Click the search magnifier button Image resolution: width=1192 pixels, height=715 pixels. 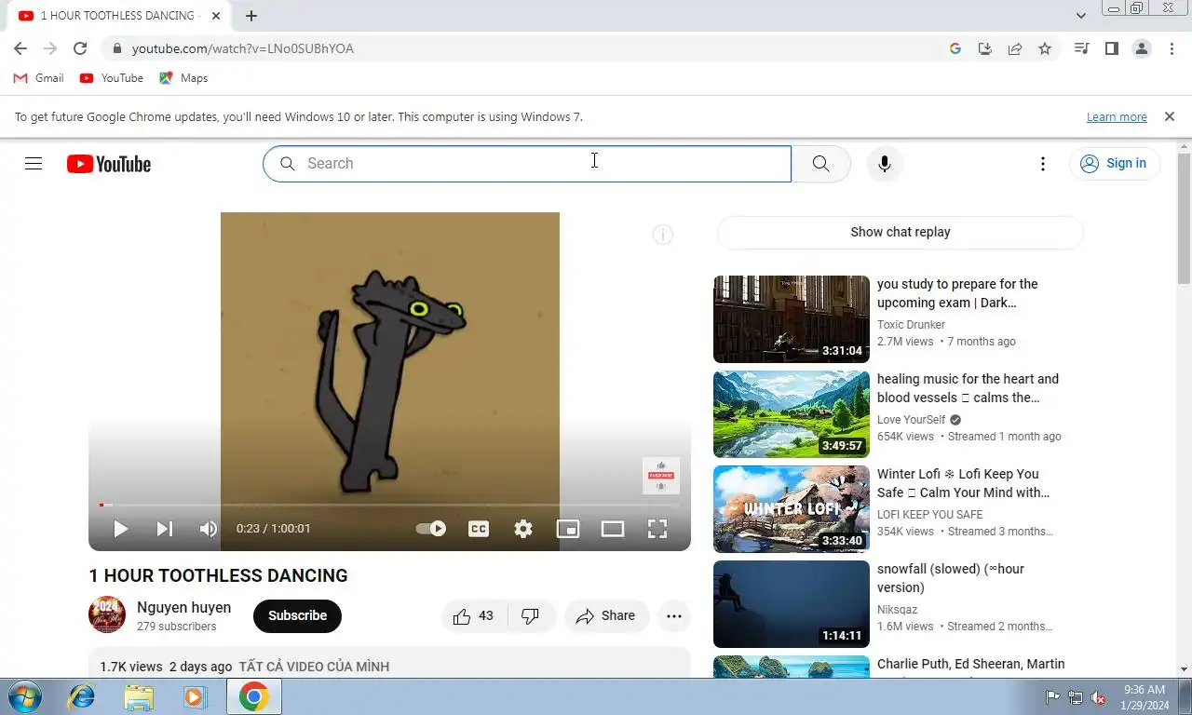(820, 164)
